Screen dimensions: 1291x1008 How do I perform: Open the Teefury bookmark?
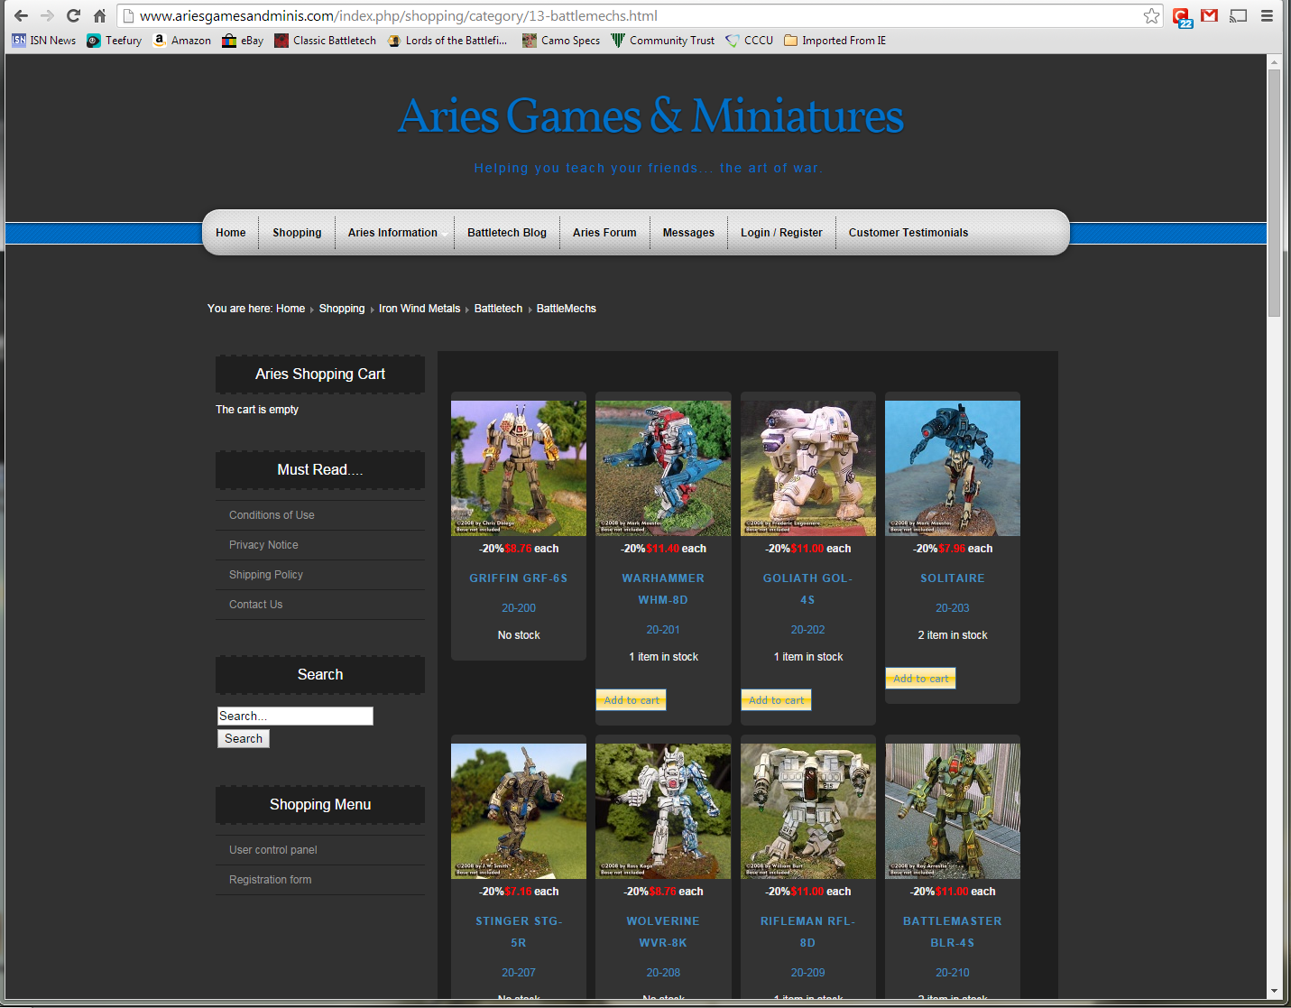[x=115, y=41]
